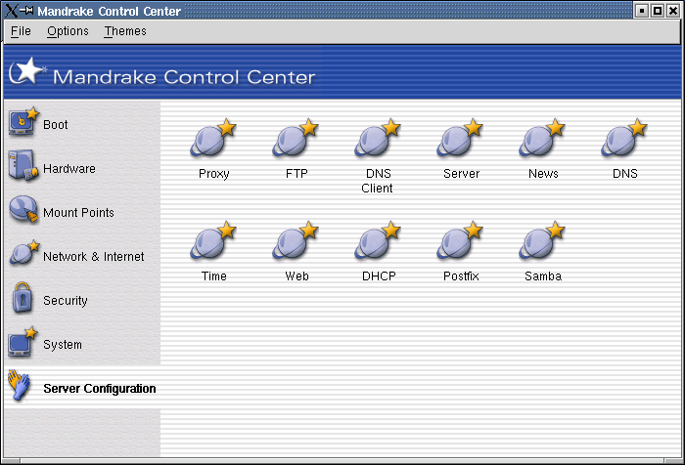Select the Boot sidebar icon

(x=23, y=122)
